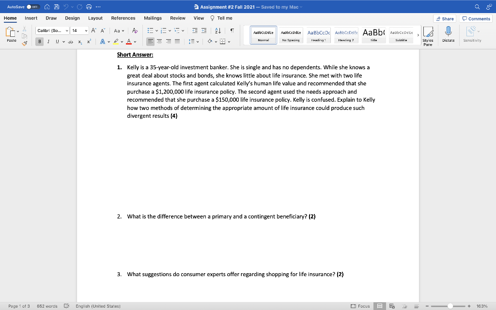Expand the font color options
This screenshot has height=310, width=496.
click(135, 42)
